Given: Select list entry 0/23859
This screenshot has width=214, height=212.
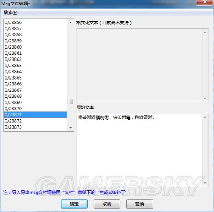Looking at the screenshot, I should (35, 41).
